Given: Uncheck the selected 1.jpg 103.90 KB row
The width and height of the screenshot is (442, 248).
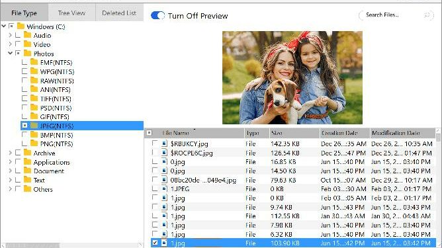Looking at the screenshot, I should click(155, 243).
